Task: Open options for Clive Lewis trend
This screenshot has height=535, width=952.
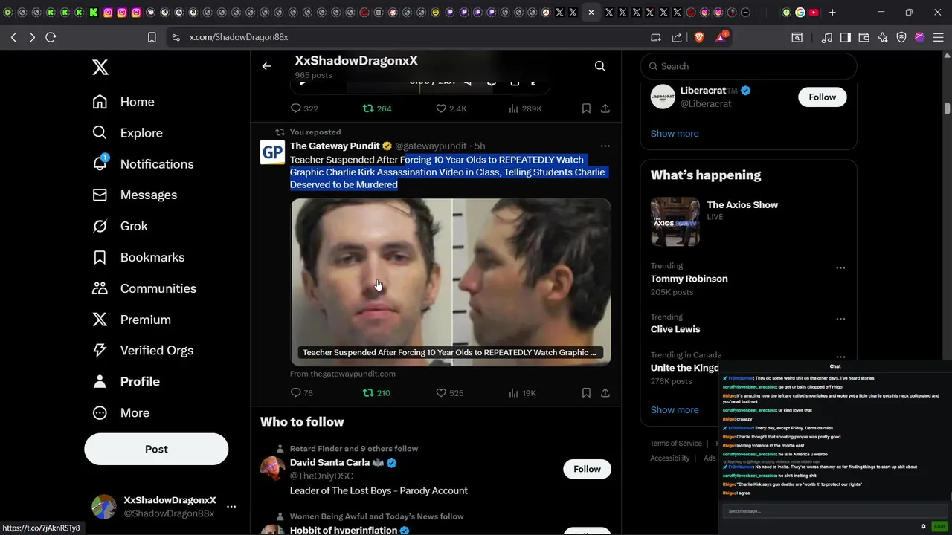Action: click(840, 319)
